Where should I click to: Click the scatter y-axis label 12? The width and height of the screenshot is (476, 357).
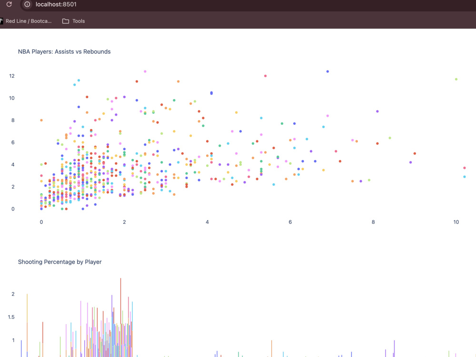(12, 76)
